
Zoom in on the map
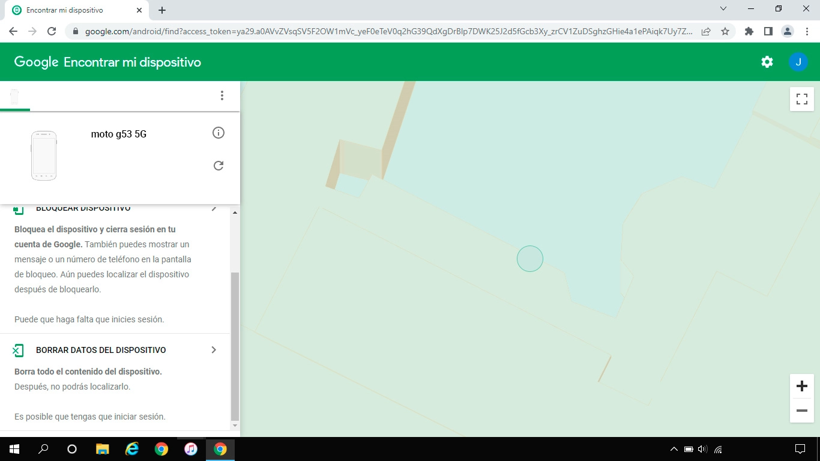click(801, 386)
